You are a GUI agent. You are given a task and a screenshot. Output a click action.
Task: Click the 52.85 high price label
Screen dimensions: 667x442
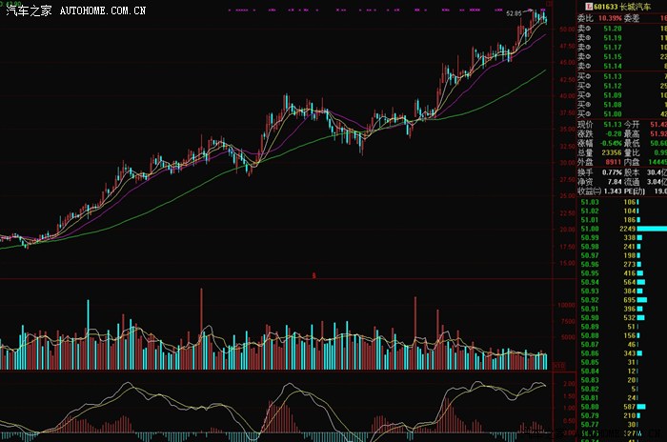[x=514, y=13]
